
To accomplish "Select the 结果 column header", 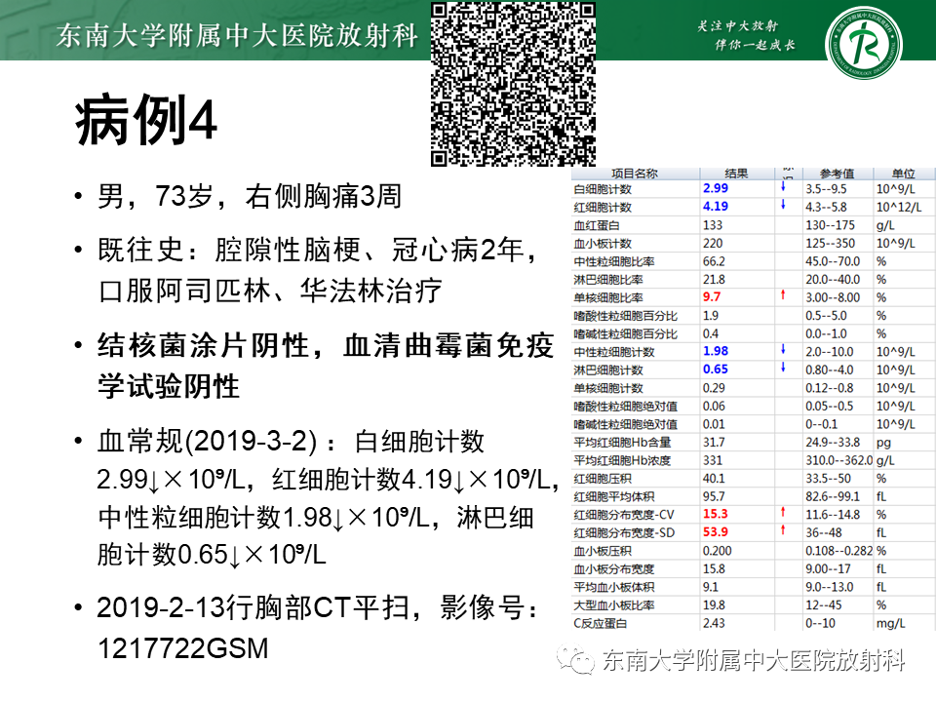I will coord(737,174).
